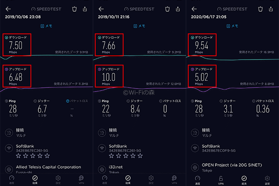Viewport: 279px width, 186px height.
Task: Click OPEN Project (via 20G SINET) server name
Action: pyautogui.click(x=232, y=165)
